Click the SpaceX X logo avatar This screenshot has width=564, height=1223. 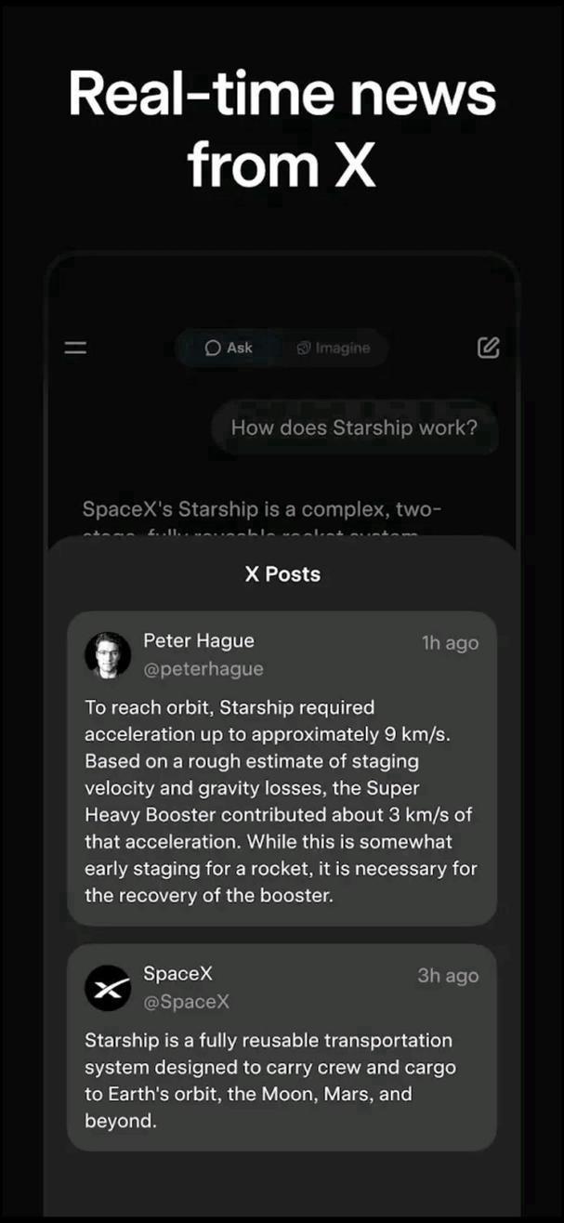pos(107,987)
